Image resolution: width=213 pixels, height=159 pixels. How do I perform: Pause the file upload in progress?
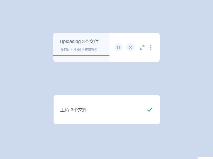click(118, 47)
